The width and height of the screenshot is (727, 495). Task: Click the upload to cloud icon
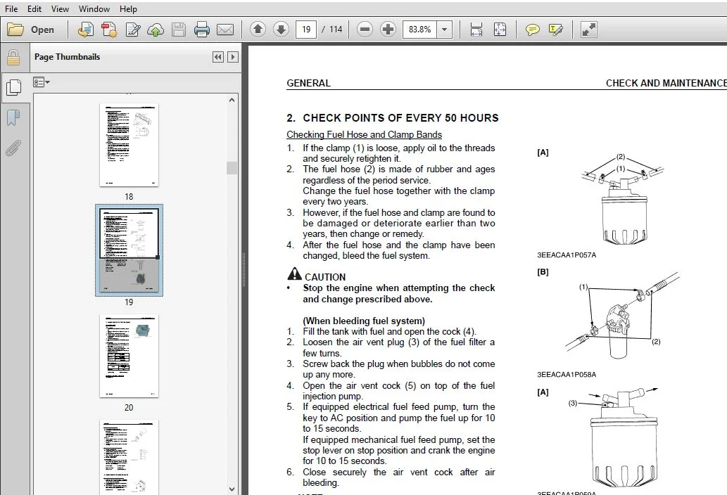click(x=156, y=30)
